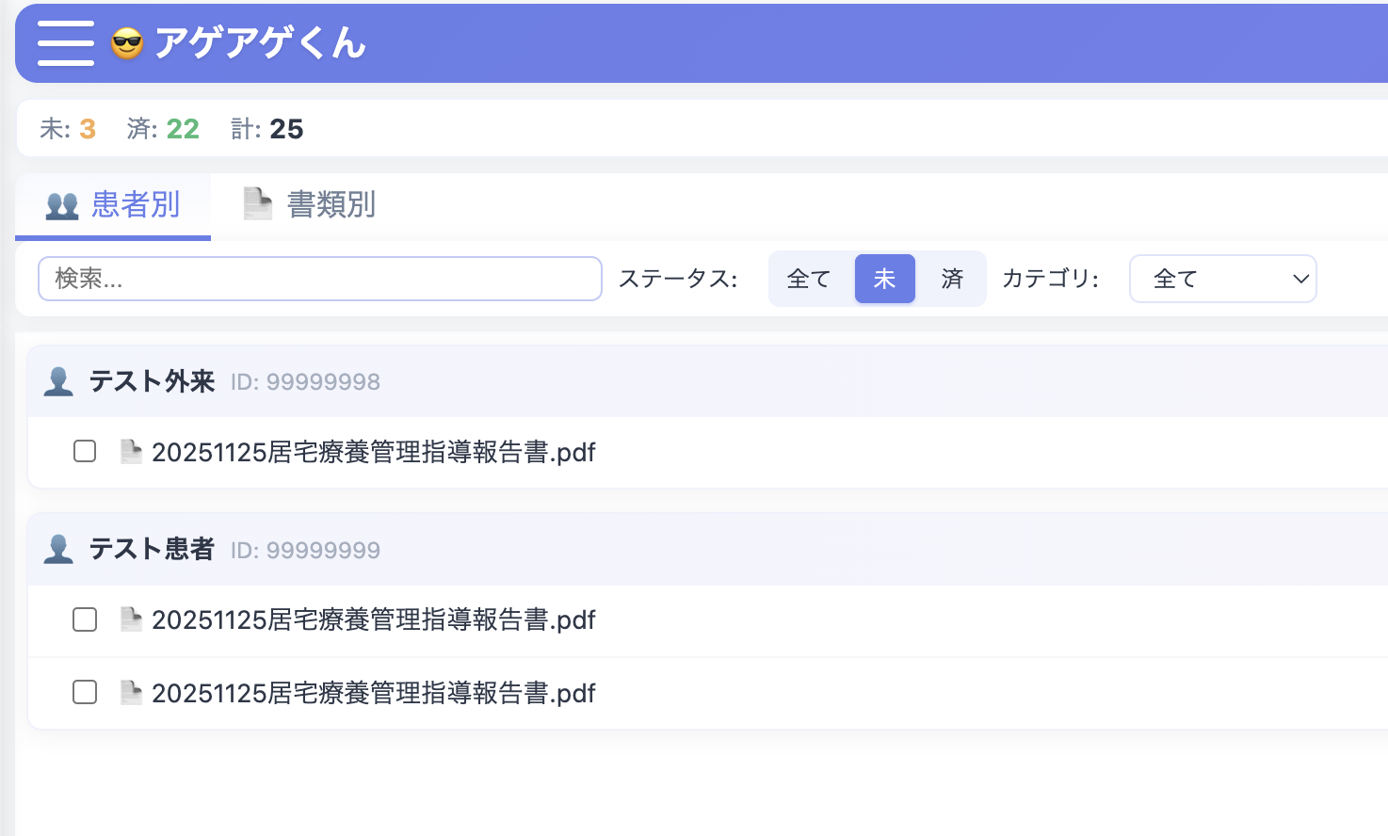Click inside the 検索 search field
The image size is (1388, 836).
click(x=319, y=279)
